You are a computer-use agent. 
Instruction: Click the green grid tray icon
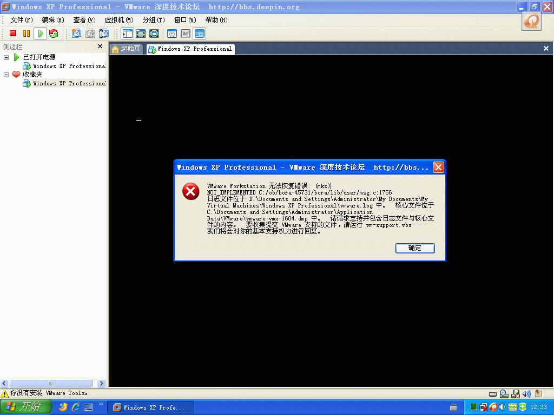click(474, 407)
